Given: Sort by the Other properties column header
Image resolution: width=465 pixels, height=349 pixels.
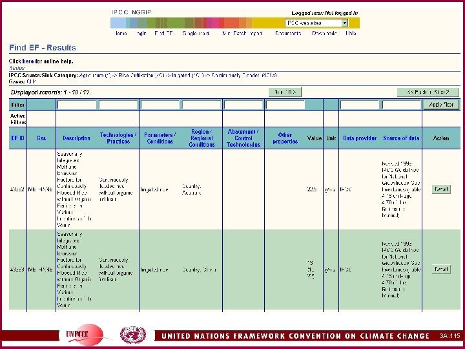Looking at the screenshot, I should [x=285, y=138].
